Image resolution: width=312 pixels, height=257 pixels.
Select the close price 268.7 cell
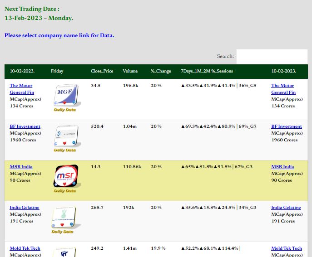click(97, 207)
